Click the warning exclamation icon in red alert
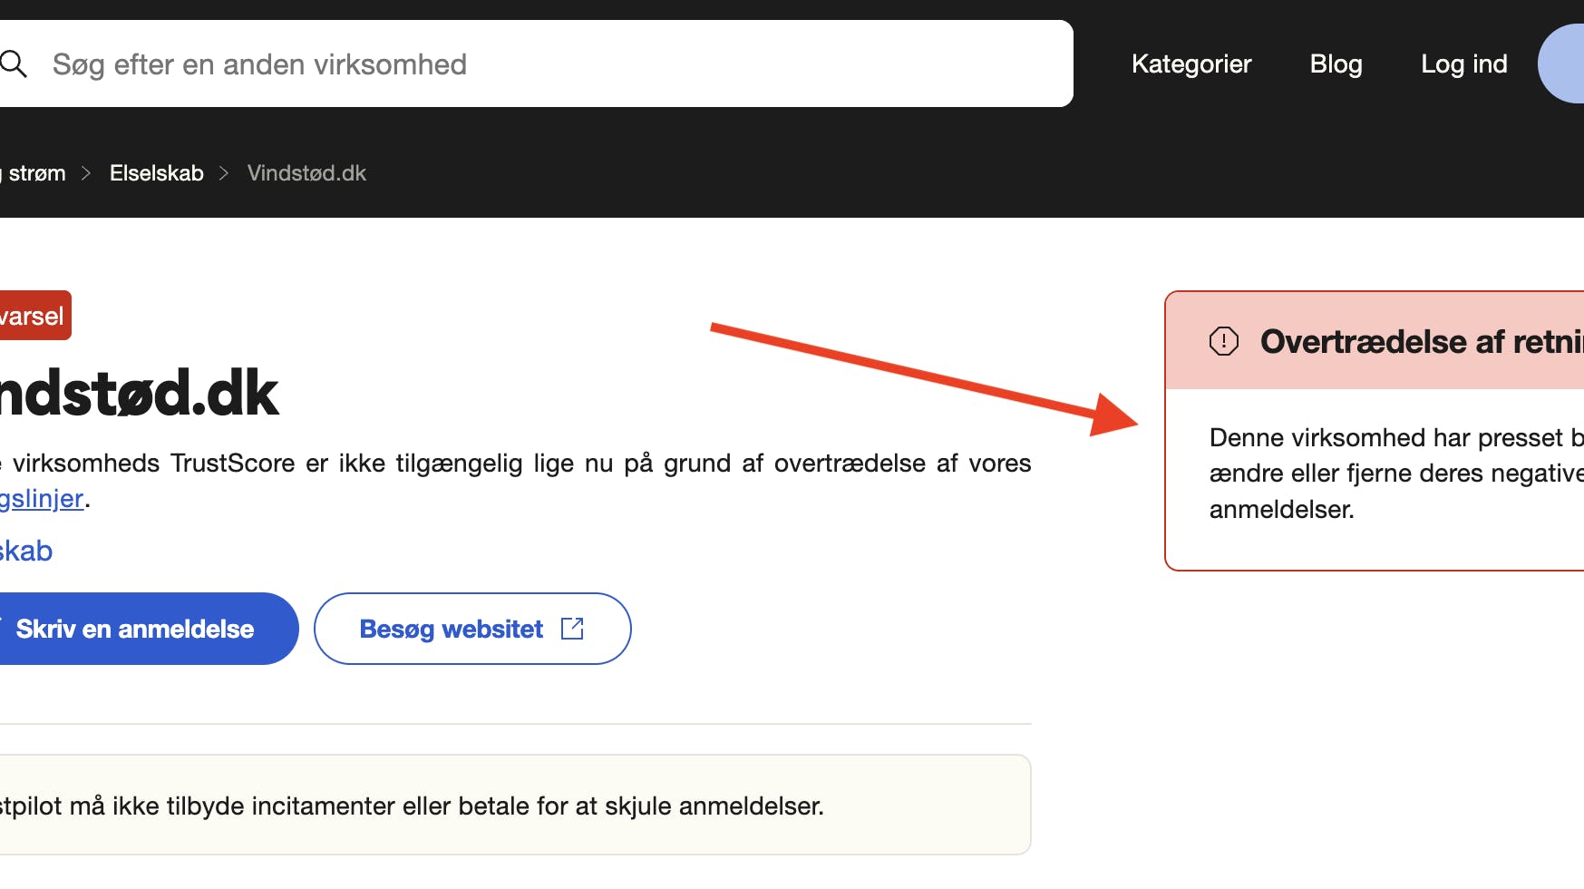 (x=1224, y=341)
